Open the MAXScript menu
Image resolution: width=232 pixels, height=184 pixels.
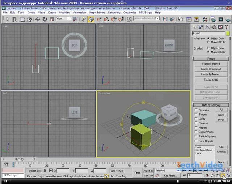(x=145, y=13)
